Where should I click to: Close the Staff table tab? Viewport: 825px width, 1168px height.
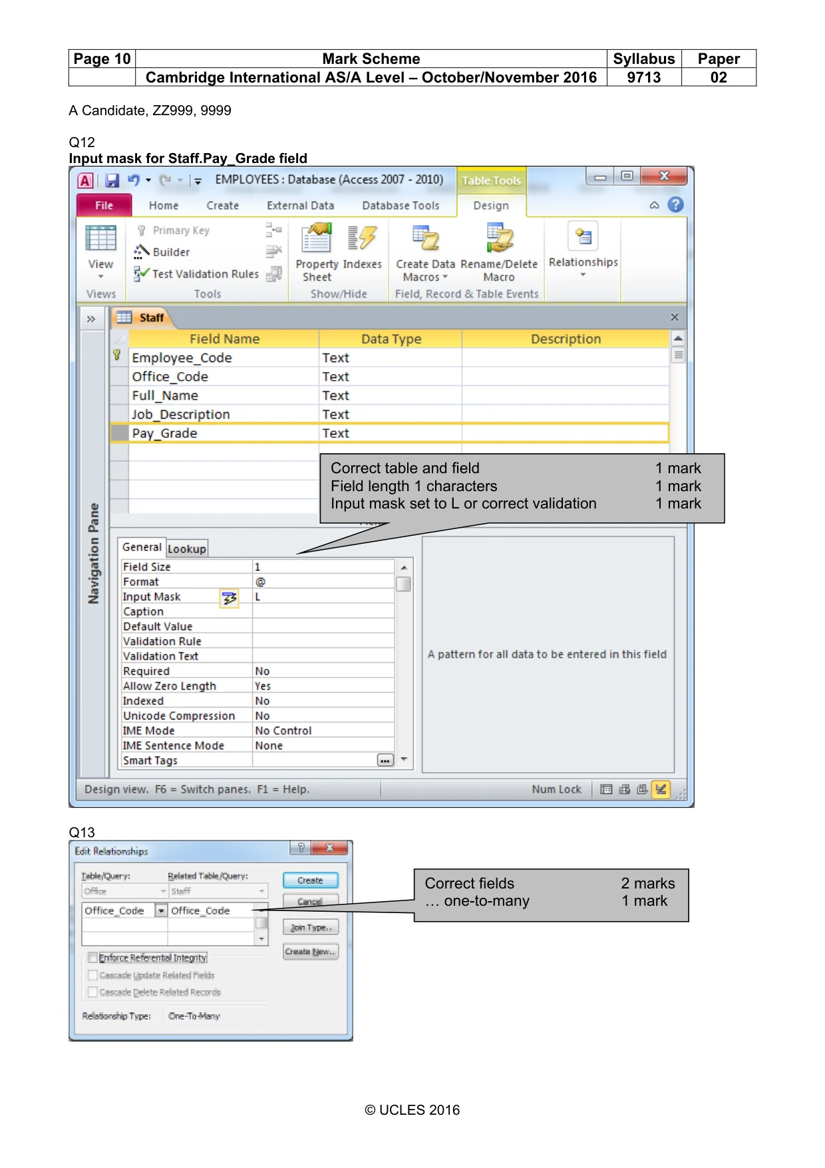[674, 317]
